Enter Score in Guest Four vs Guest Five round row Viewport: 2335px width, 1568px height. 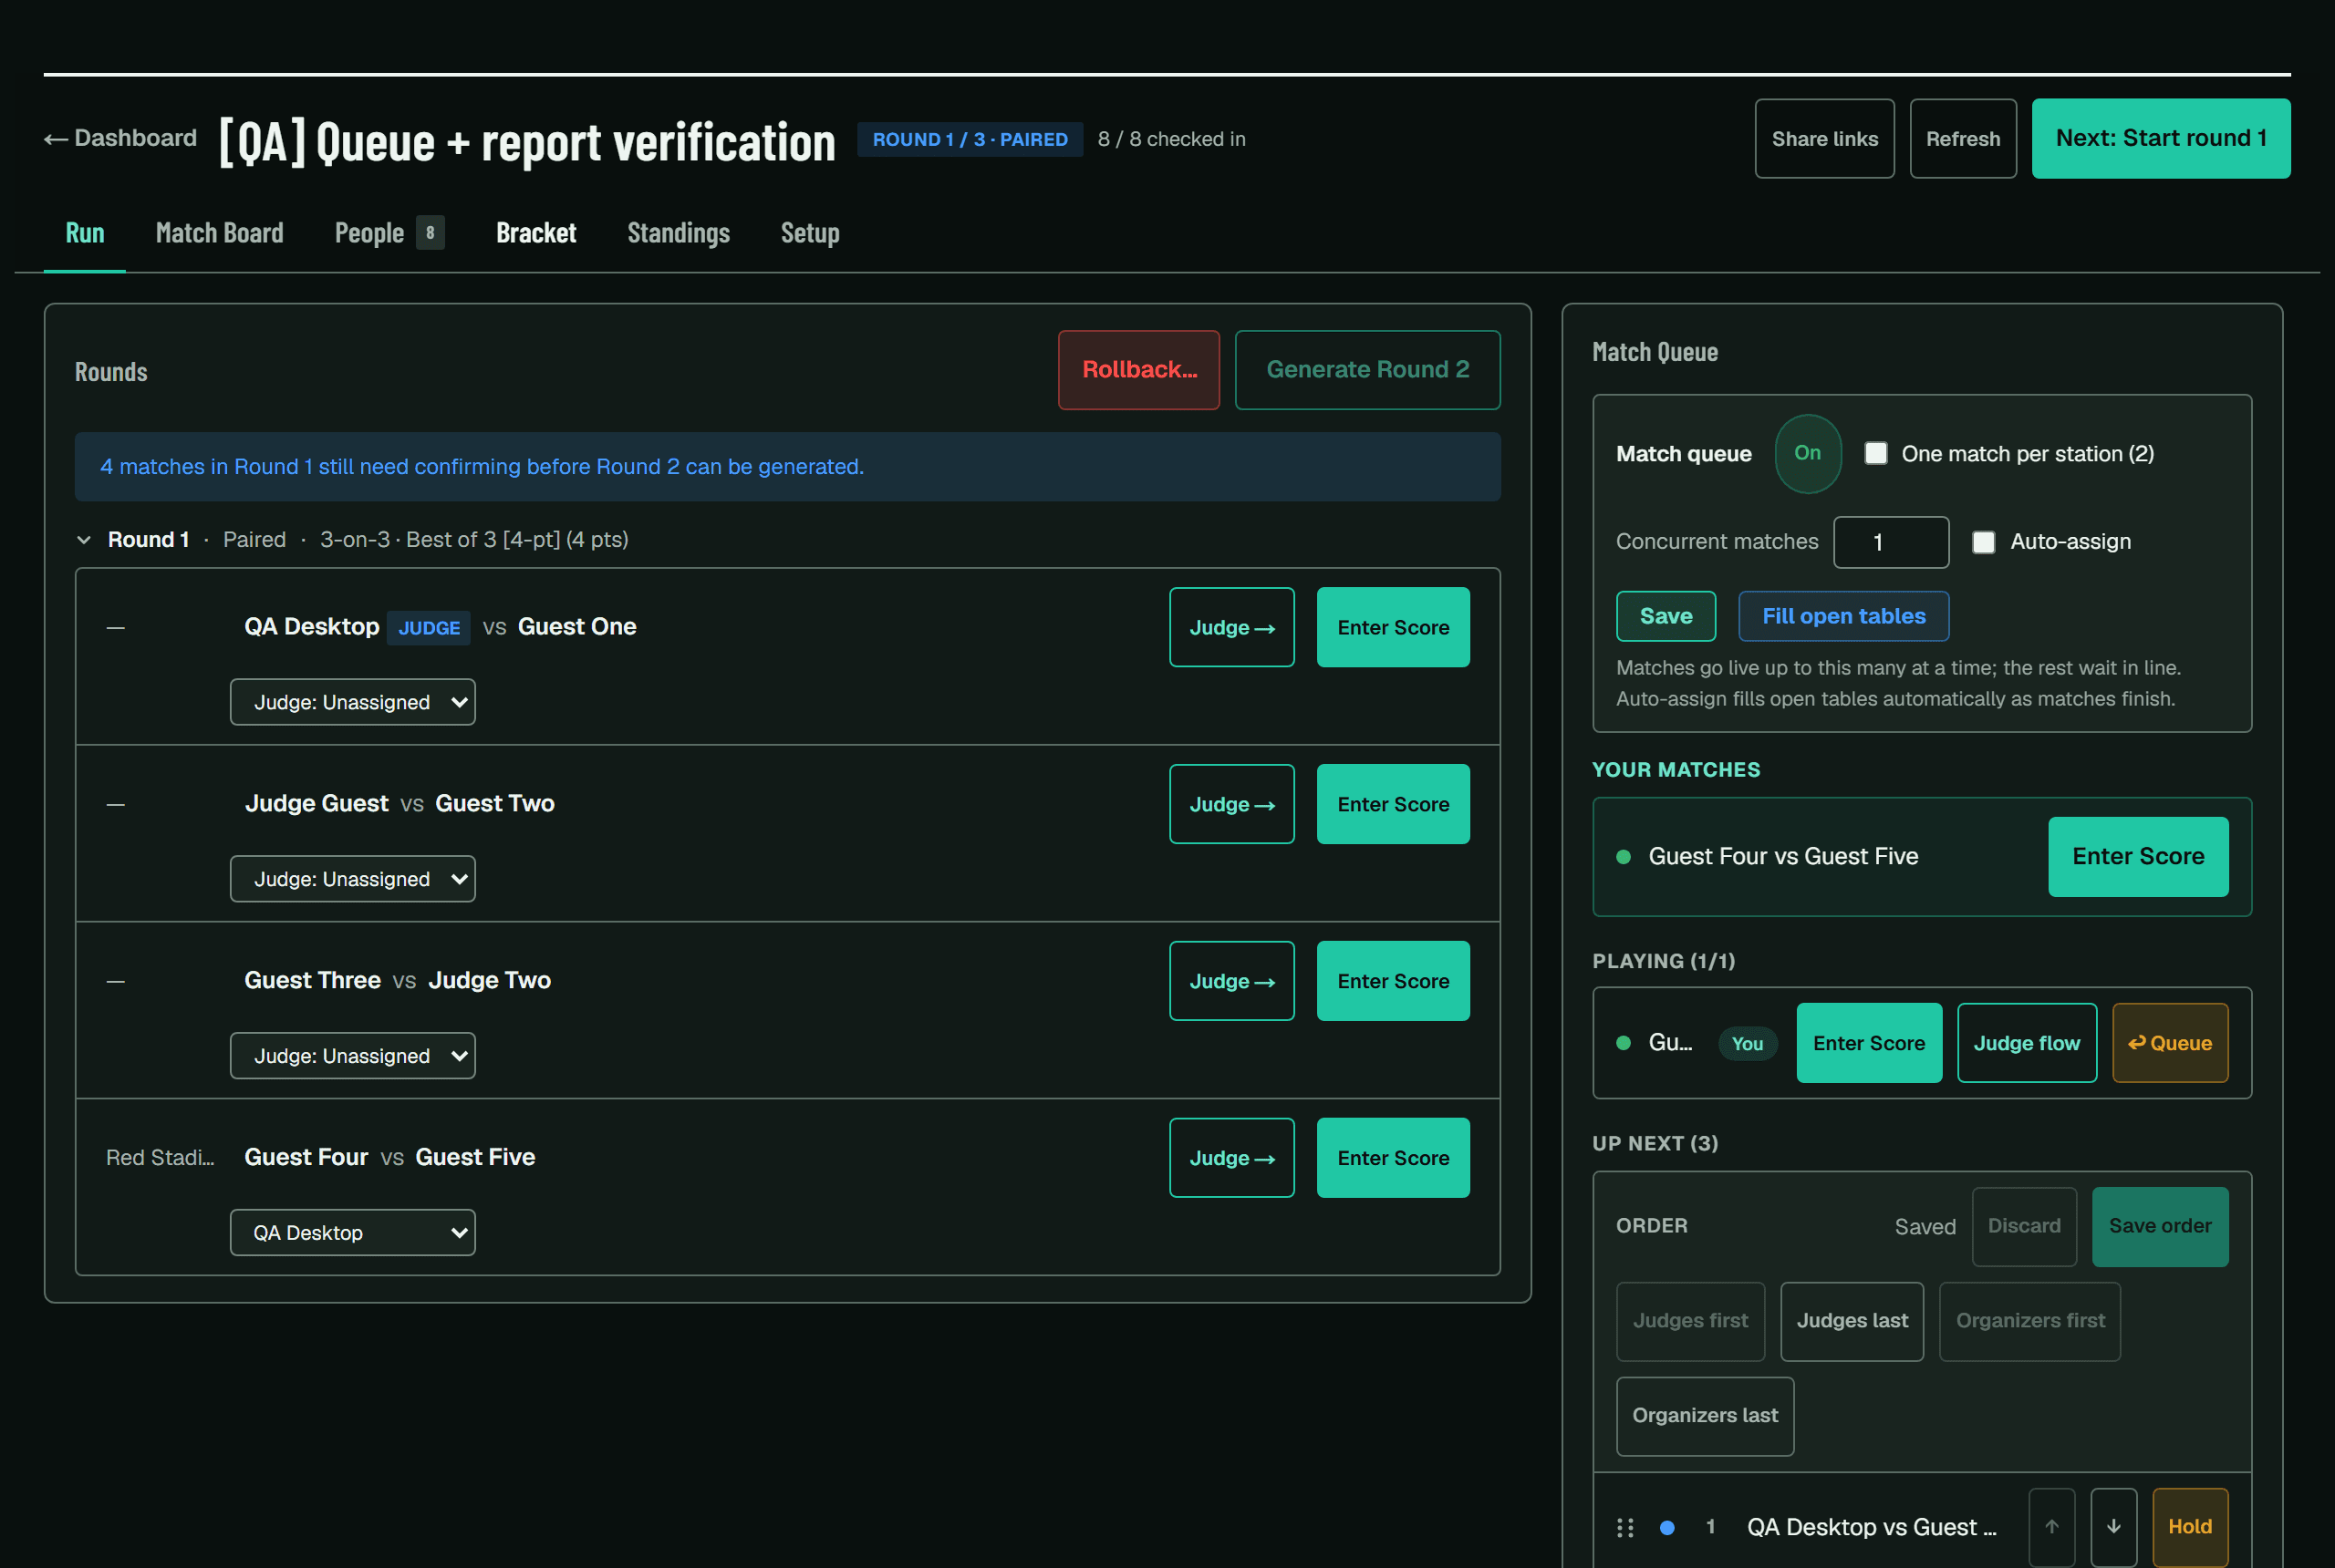pos(1393,1159)
